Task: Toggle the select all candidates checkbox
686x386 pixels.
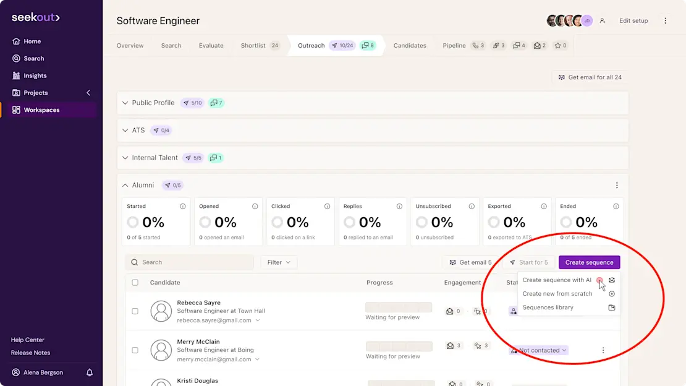Action: click(135, 283)
